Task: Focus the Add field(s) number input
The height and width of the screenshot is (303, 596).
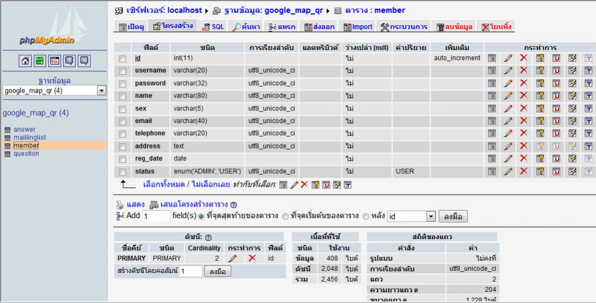Action: 156,216
